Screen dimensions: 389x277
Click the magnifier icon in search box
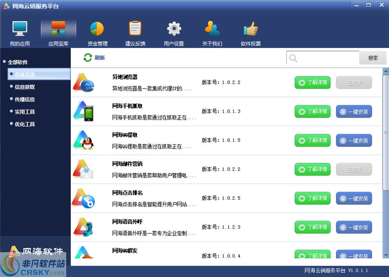click(x=293, y=58)
